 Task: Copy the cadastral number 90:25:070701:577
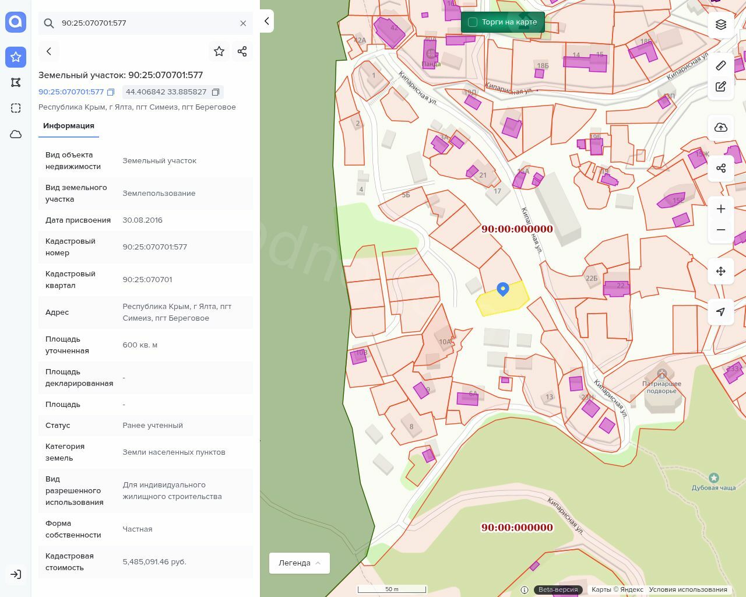pos(111,92)
